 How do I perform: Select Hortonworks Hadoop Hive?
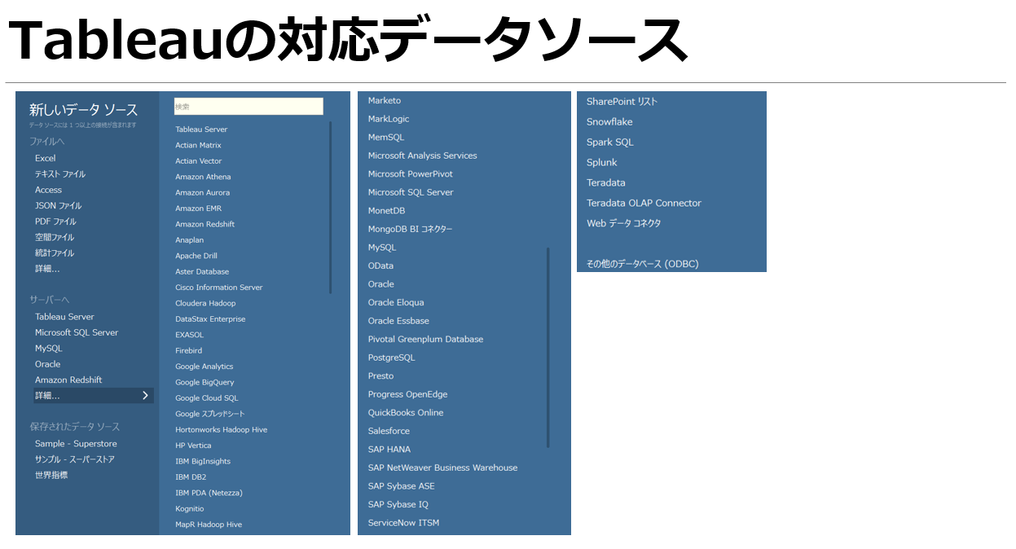[222, 429]
